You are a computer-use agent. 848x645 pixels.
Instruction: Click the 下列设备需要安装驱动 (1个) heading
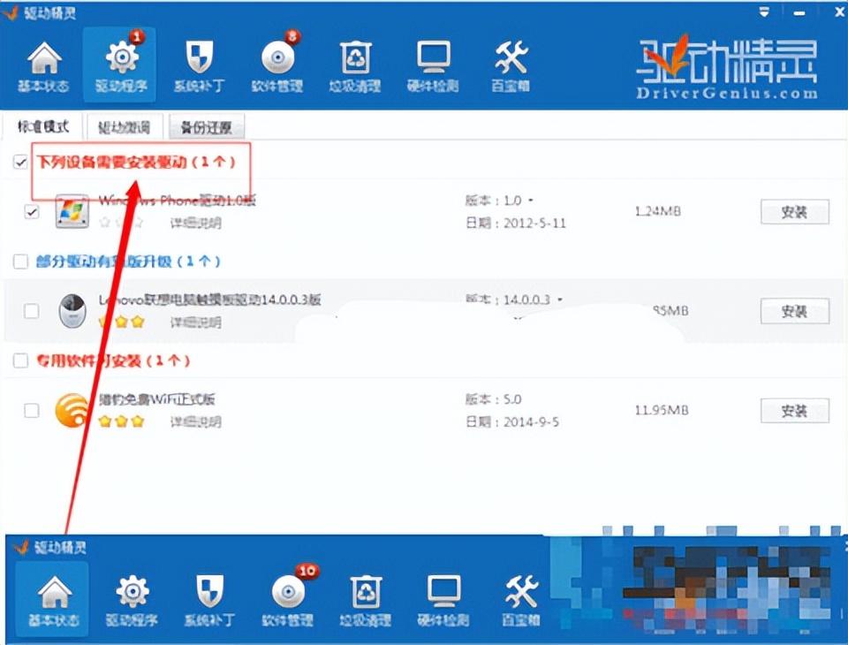[136, 161]
